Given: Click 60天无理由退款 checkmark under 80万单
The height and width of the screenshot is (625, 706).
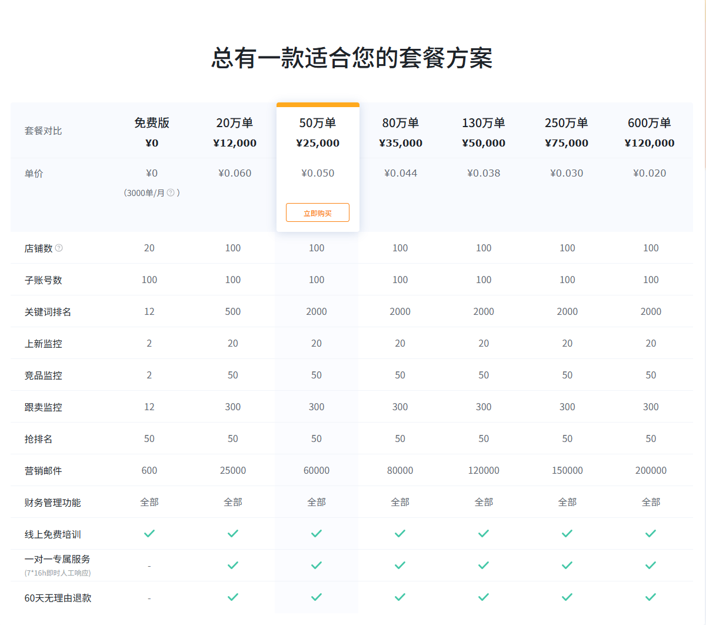Looking at the screenshot, I should 400,597.
